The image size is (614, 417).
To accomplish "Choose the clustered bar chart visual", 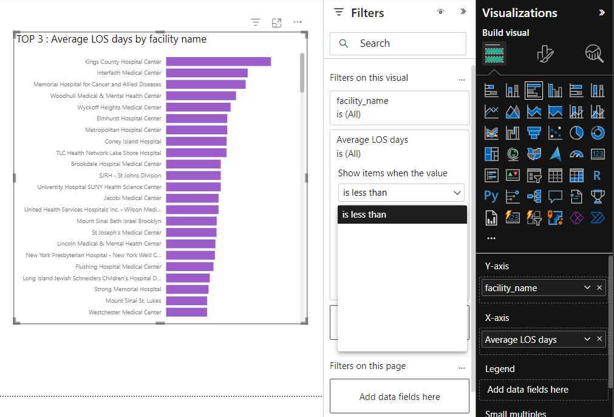I will [534, 91].
